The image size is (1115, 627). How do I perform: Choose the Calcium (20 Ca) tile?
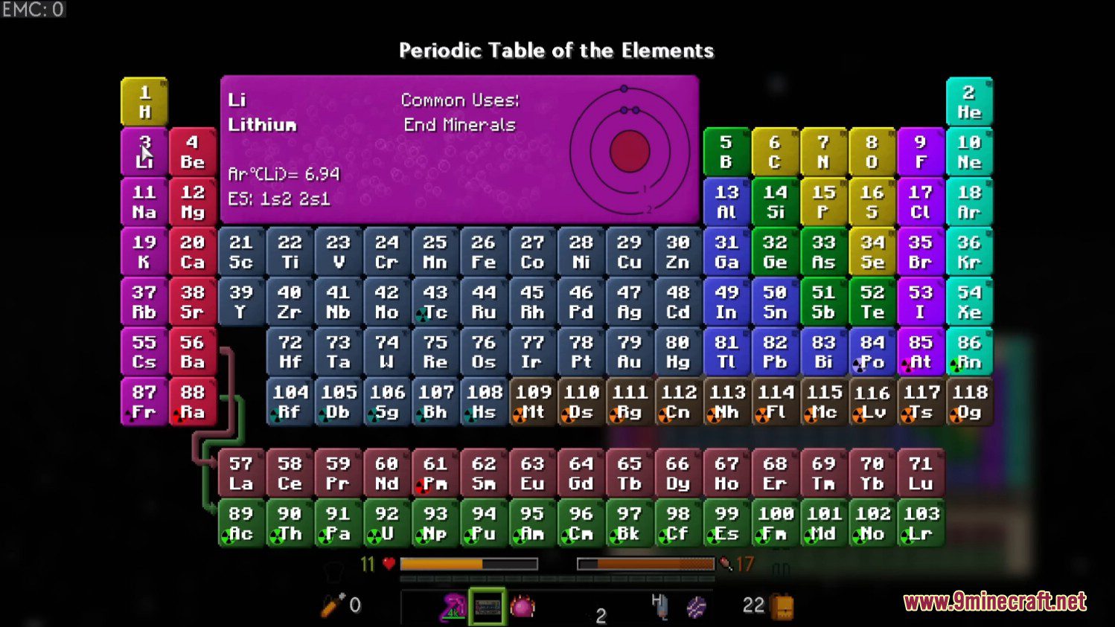point(193,251)
